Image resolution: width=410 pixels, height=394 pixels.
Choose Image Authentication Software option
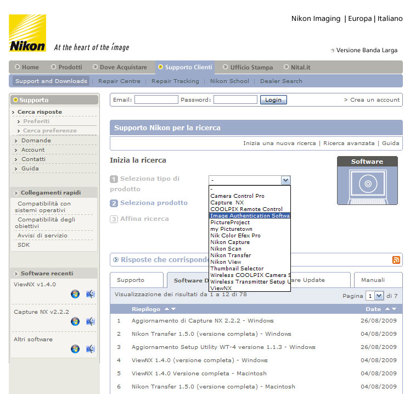pos(250,216)
